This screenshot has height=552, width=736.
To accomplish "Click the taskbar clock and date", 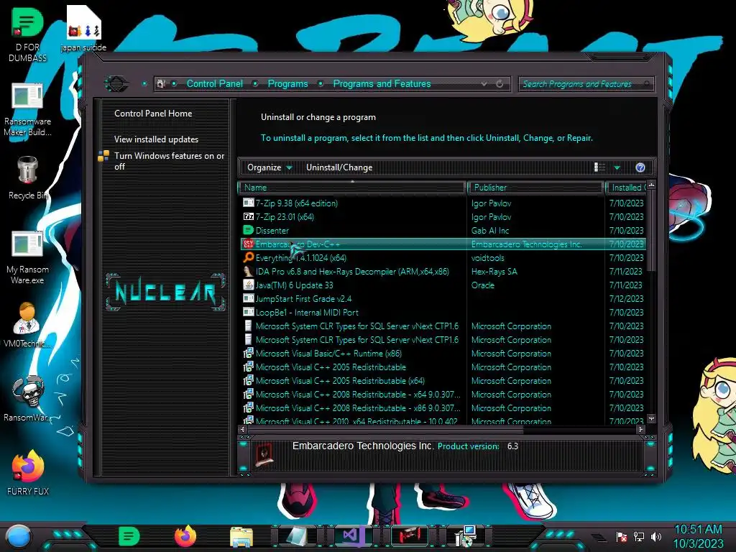I will 698,536.
